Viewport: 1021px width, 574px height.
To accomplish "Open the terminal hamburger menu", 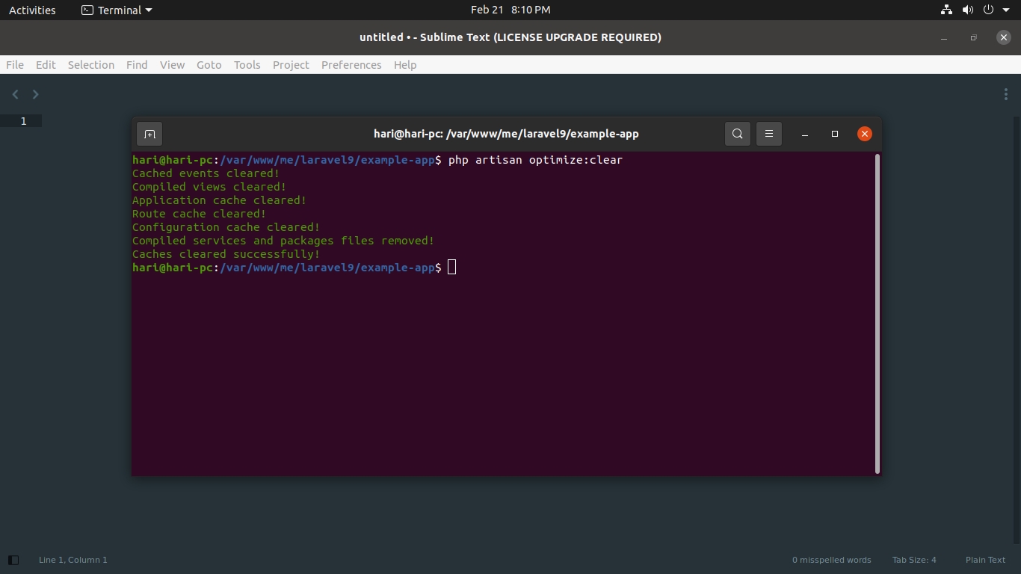I will [x=768, y=134].
